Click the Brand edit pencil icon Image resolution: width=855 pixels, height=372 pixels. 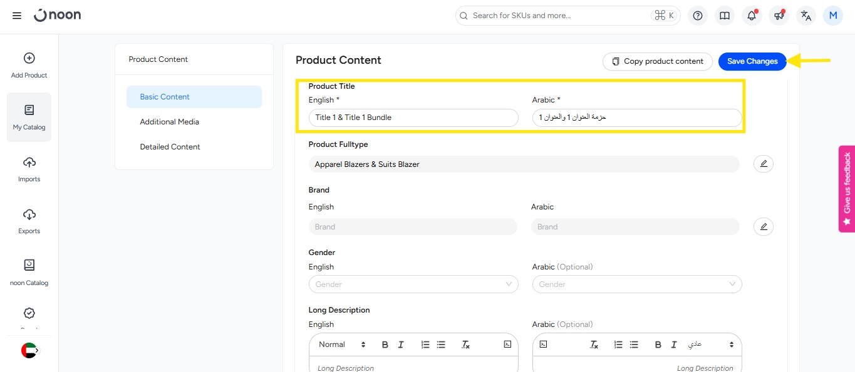pyautogui.click(x=763, y=226)
